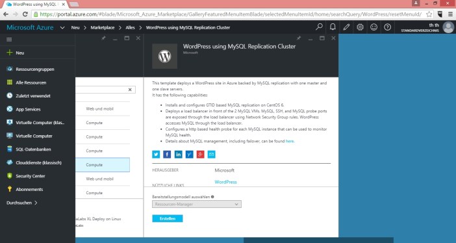Open the WordPress useful link

225,182
